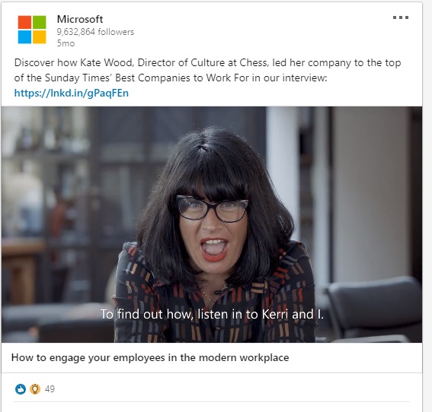Screen dimensions: 432x412
Task: Click the video subtitle about Kerri
Action: click(212, 314)
